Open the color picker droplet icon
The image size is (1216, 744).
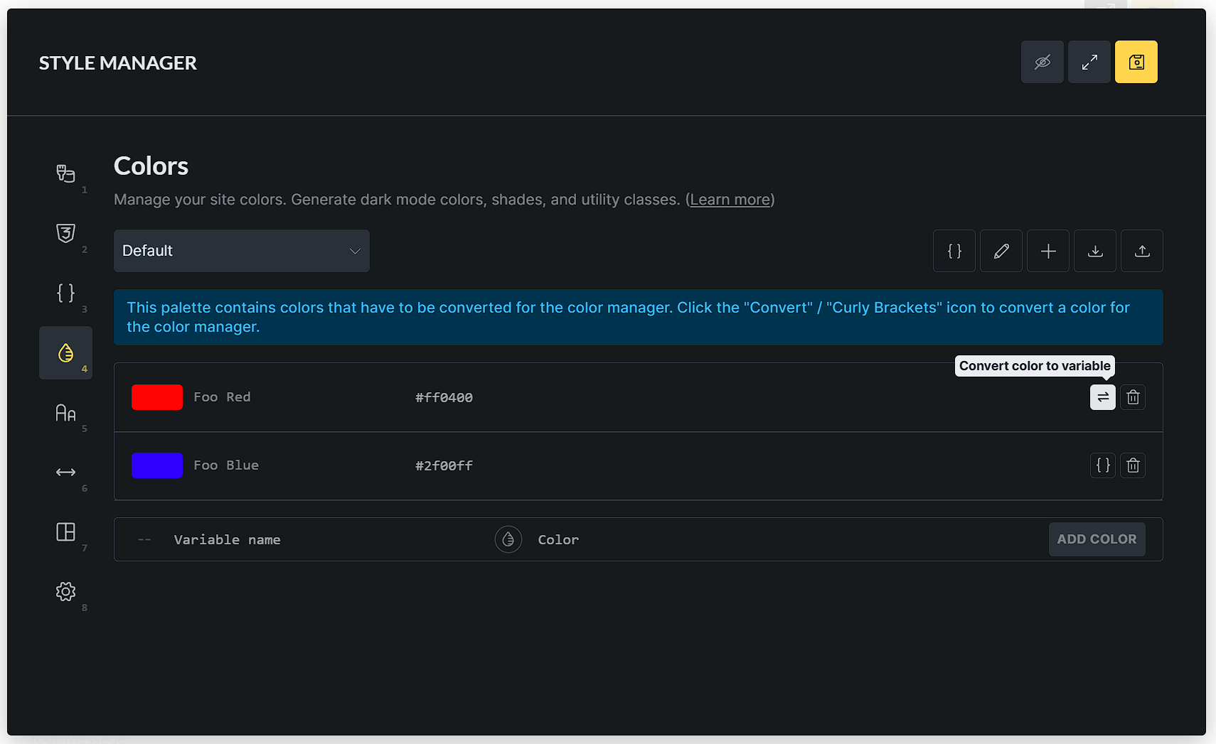coord(508,539)
